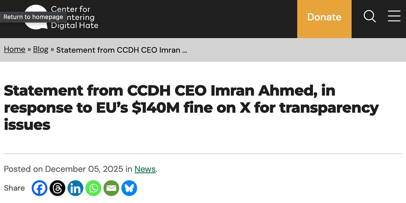This screenshot has width=406, height=203.
Task: Click the breadcrumb separator area in the gray bar
Action: (30, 49)
